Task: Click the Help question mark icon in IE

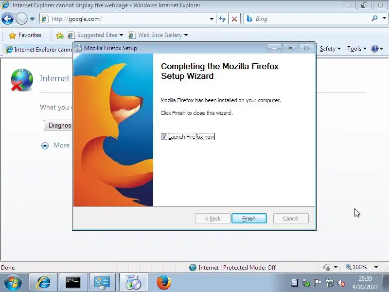Action: pyautogui.click(x=374, y=49)
